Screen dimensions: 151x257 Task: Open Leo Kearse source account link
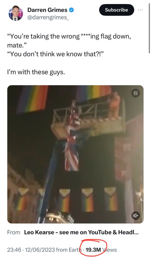pos(81,232)
